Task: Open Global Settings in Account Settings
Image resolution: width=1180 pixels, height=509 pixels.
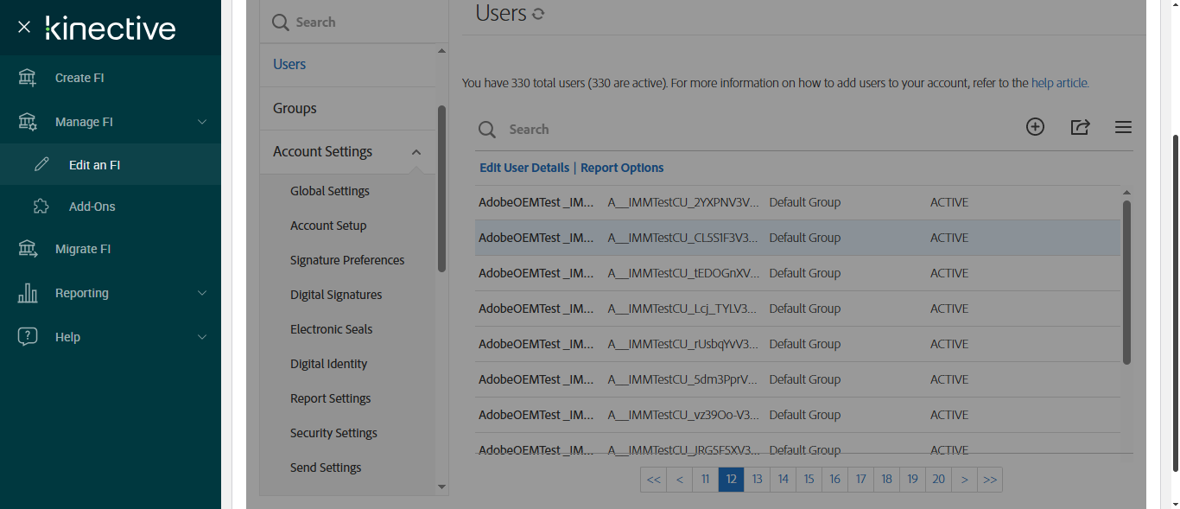Action: [x=330, y=191]
